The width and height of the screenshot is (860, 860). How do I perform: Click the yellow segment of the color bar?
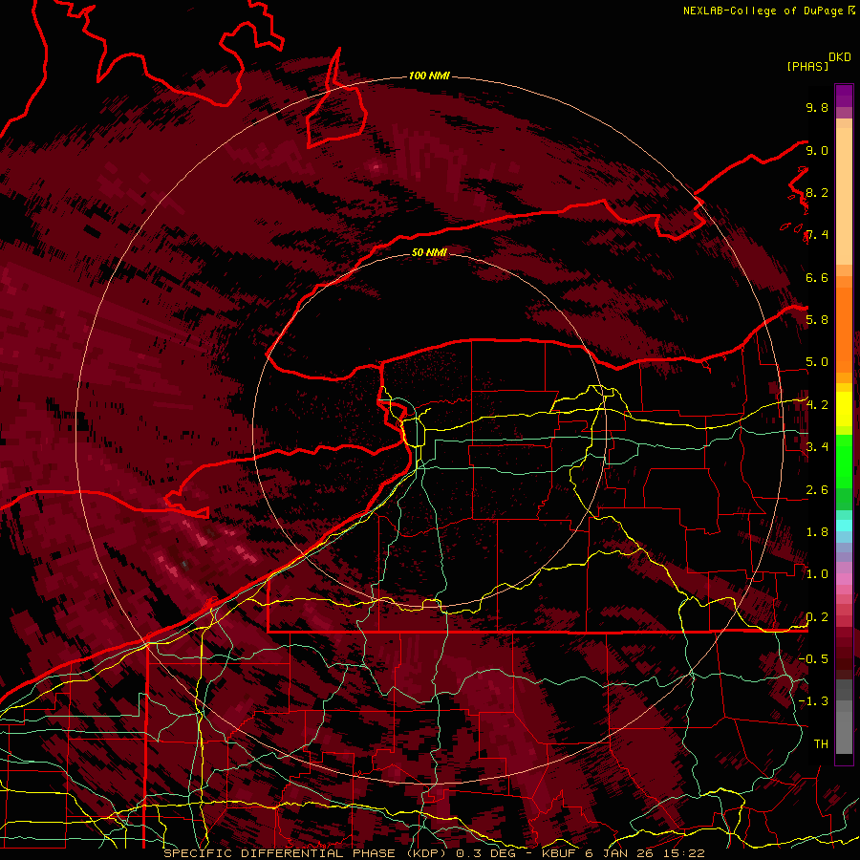click(844, 409)
